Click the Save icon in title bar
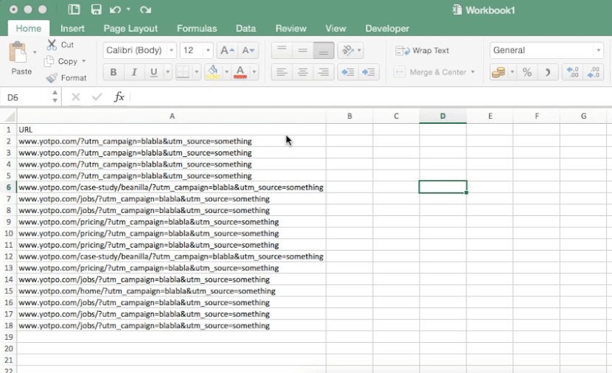Screen dimensions: 612x373 [x=96, y=10]
